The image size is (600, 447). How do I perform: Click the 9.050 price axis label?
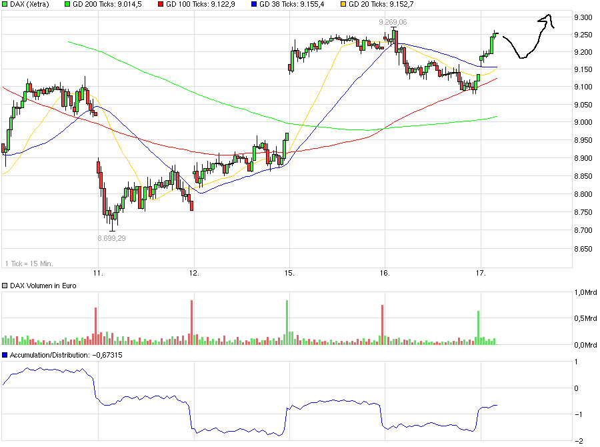pyautogui.click(x=583, y=105)
